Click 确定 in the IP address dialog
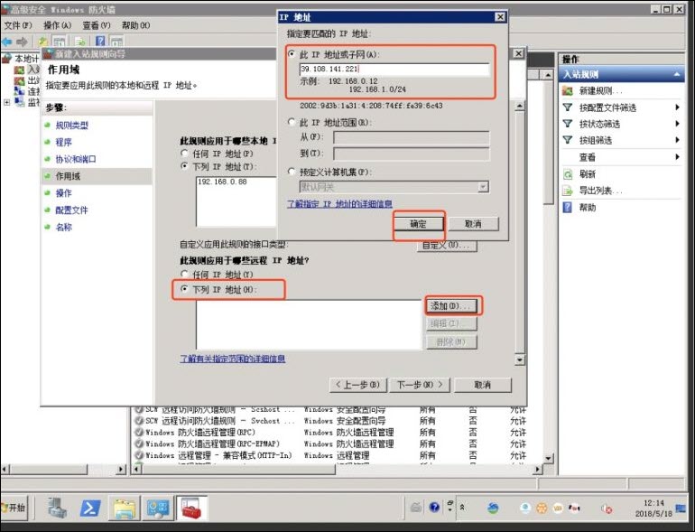This screenshot has width=695, height=532. (420, 224)
